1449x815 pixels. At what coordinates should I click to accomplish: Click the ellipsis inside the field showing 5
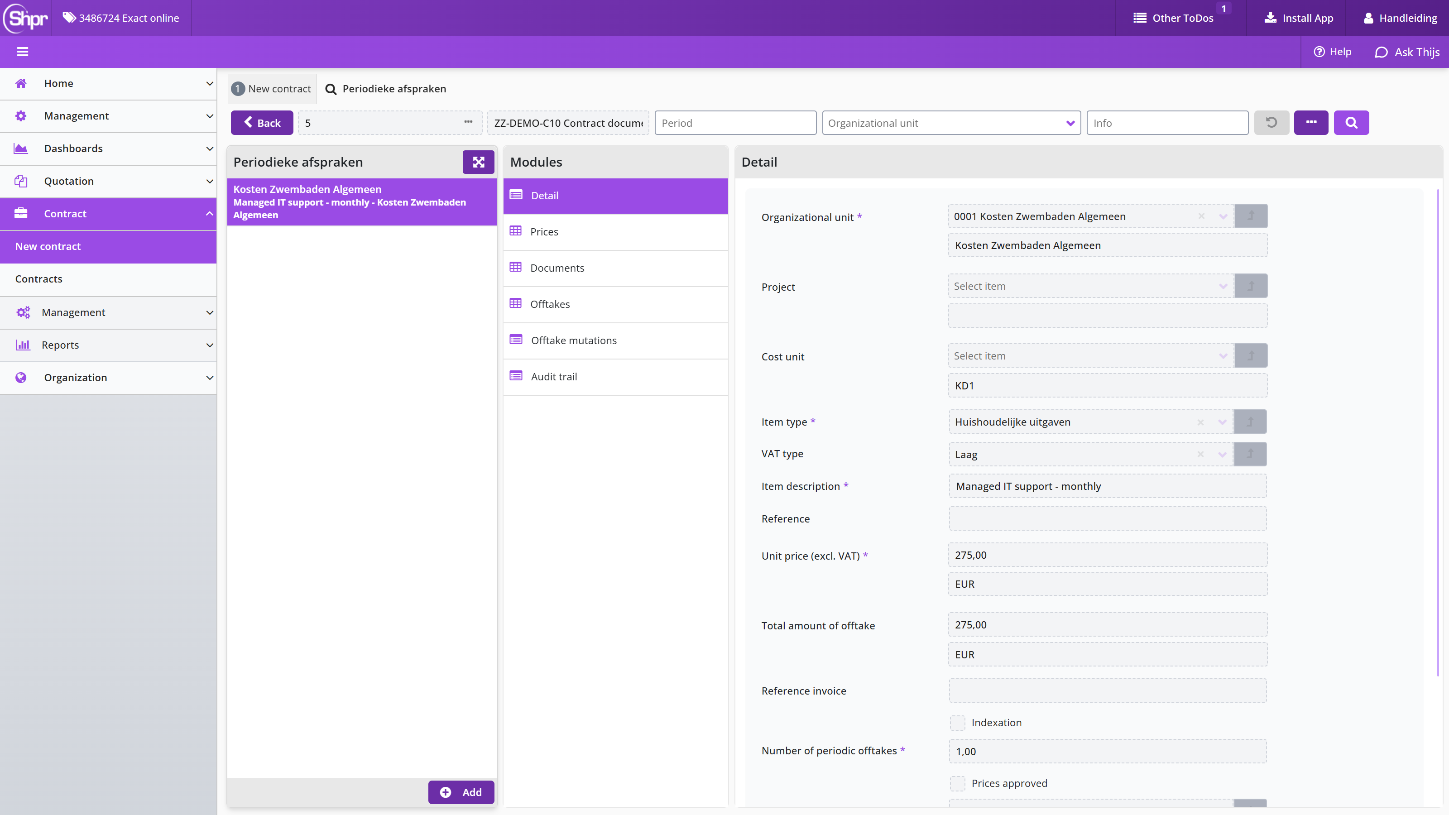(468, 122)
